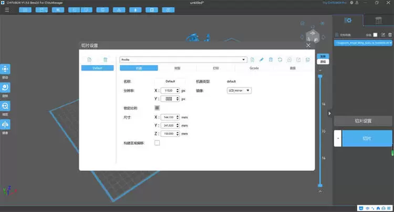Toggle the select-all (全选) checkbox in file list
394x212 pixels.
(375, 35)
